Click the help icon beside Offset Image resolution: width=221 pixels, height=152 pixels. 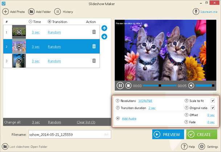[x=186, y=115]
